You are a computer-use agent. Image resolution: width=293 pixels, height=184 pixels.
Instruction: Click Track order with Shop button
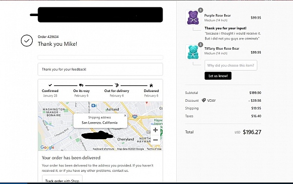[62, 179]
